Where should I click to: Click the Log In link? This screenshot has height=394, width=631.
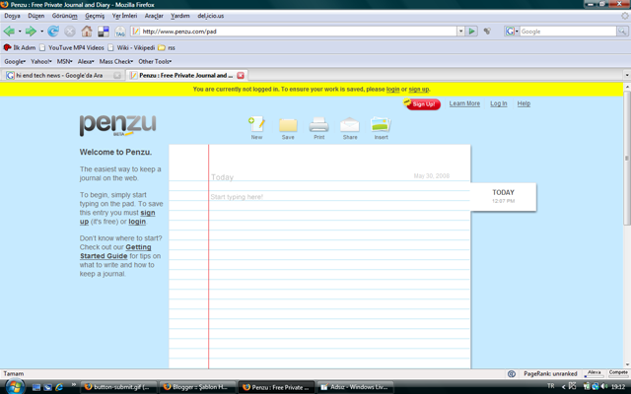pyautogui.click(x=498, y=103)
